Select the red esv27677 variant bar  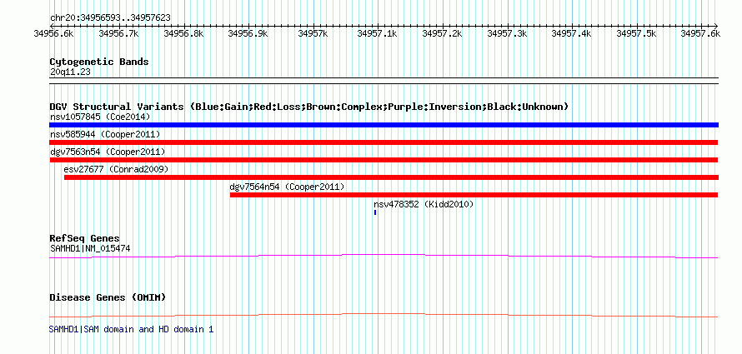391,177
